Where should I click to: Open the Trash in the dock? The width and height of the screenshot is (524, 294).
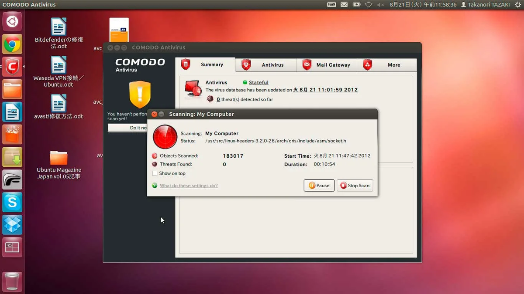(x=12, y=281)
